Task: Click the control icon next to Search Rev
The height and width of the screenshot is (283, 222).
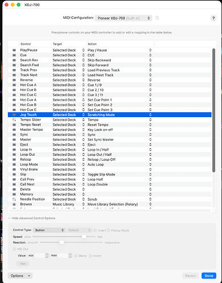Action: pos(14,60)
